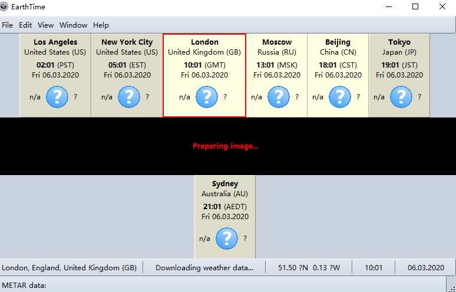Open the View menu

[45, 25]
